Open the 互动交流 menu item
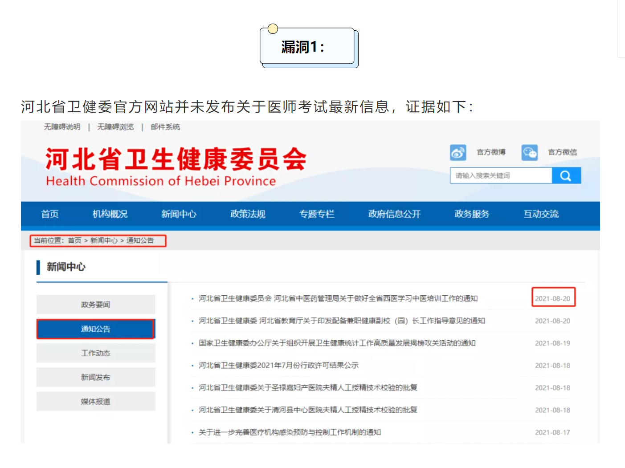Screen dimensions: 625x468 tap(541, 214)
